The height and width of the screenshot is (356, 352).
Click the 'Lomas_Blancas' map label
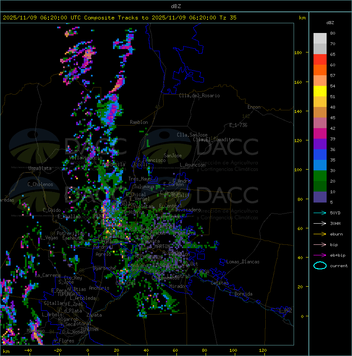pyautogui.click(x=243, y=262)
